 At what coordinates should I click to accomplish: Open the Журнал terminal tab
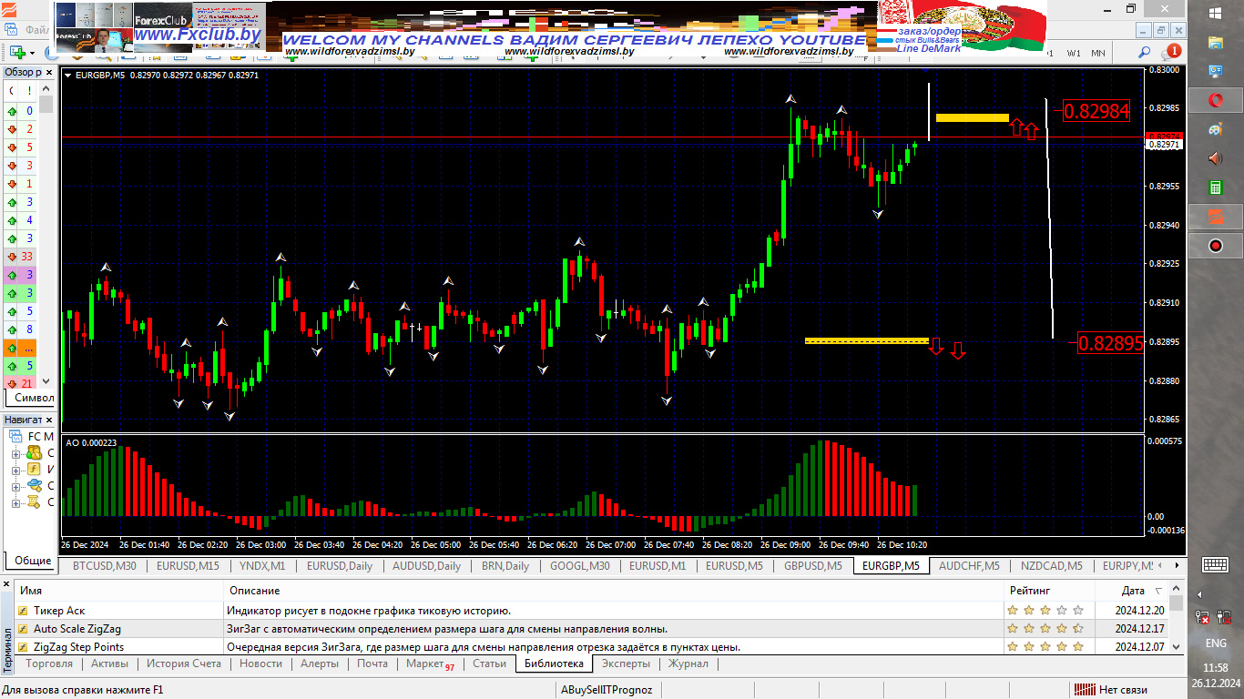click(x=688, y=664)
